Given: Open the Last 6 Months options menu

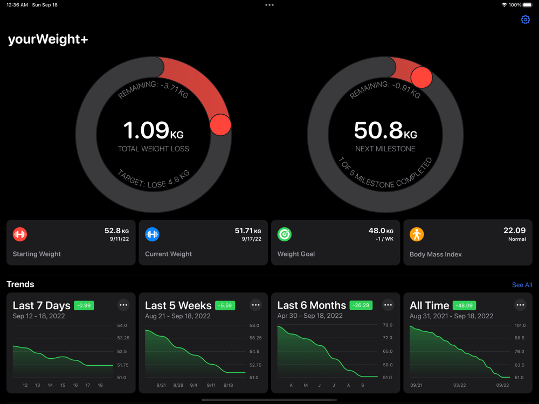Looking at the screenshot, I should 388,305.
